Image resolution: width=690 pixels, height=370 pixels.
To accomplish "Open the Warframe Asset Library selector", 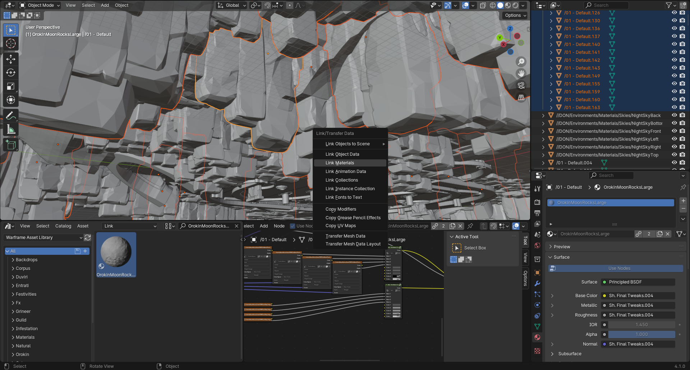I will pyautogui.click(x=43, y=238).
